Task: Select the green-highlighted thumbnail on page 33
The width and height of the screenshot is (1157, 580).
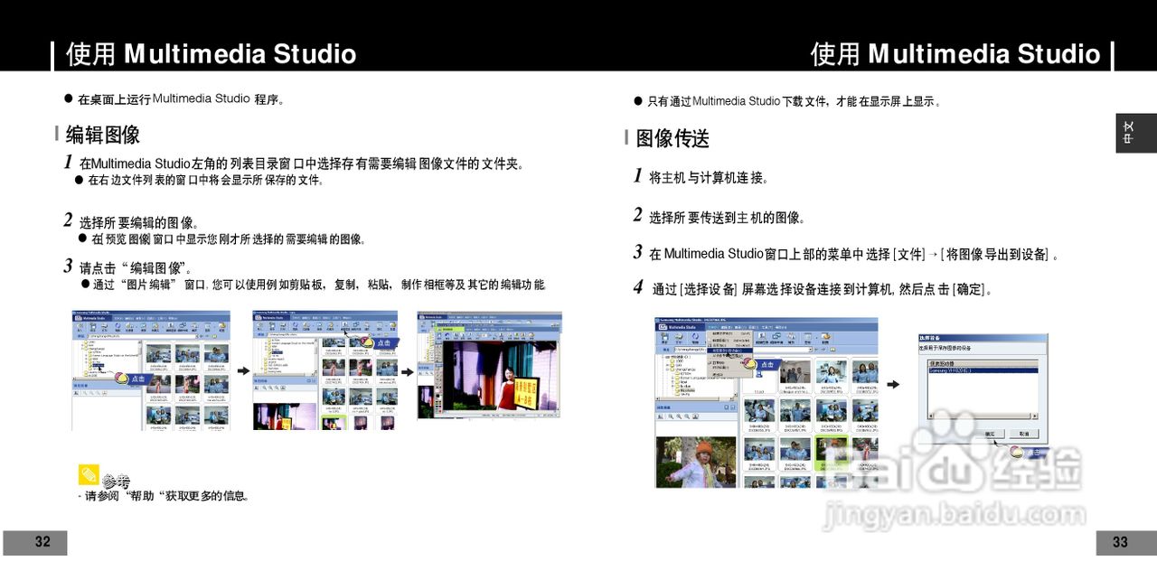Action: [x=832, y=453]
